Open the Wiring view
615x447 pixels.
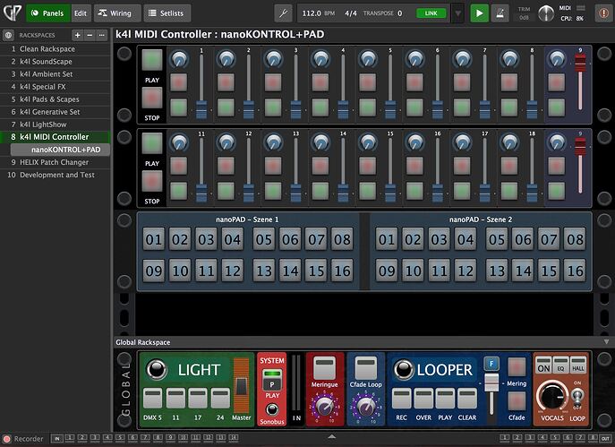coord(117,13)
